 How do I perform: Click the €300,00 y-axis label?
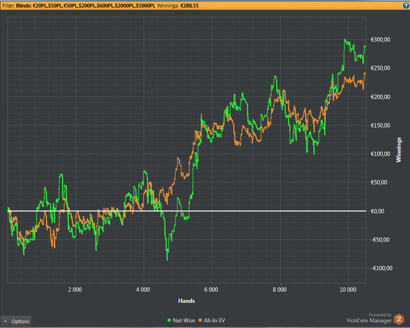[x=381, y=39]
